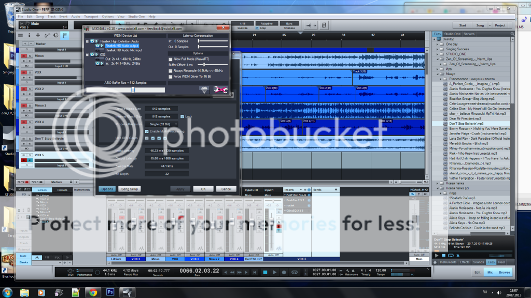Open the ASIO4ALL advanced options wrench icon

coord(220,90)
